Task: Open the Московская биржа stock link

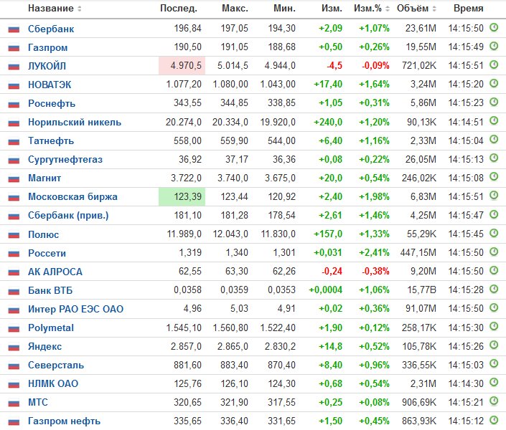Action: point(72,196)
